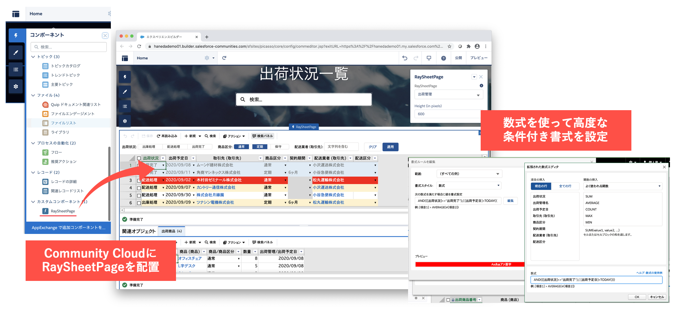Image resolution: width=680 pixels, height=324 pixels.
Task: Open 範囲 (すべての列) dropdown
Action: click(x=469, y=174)
